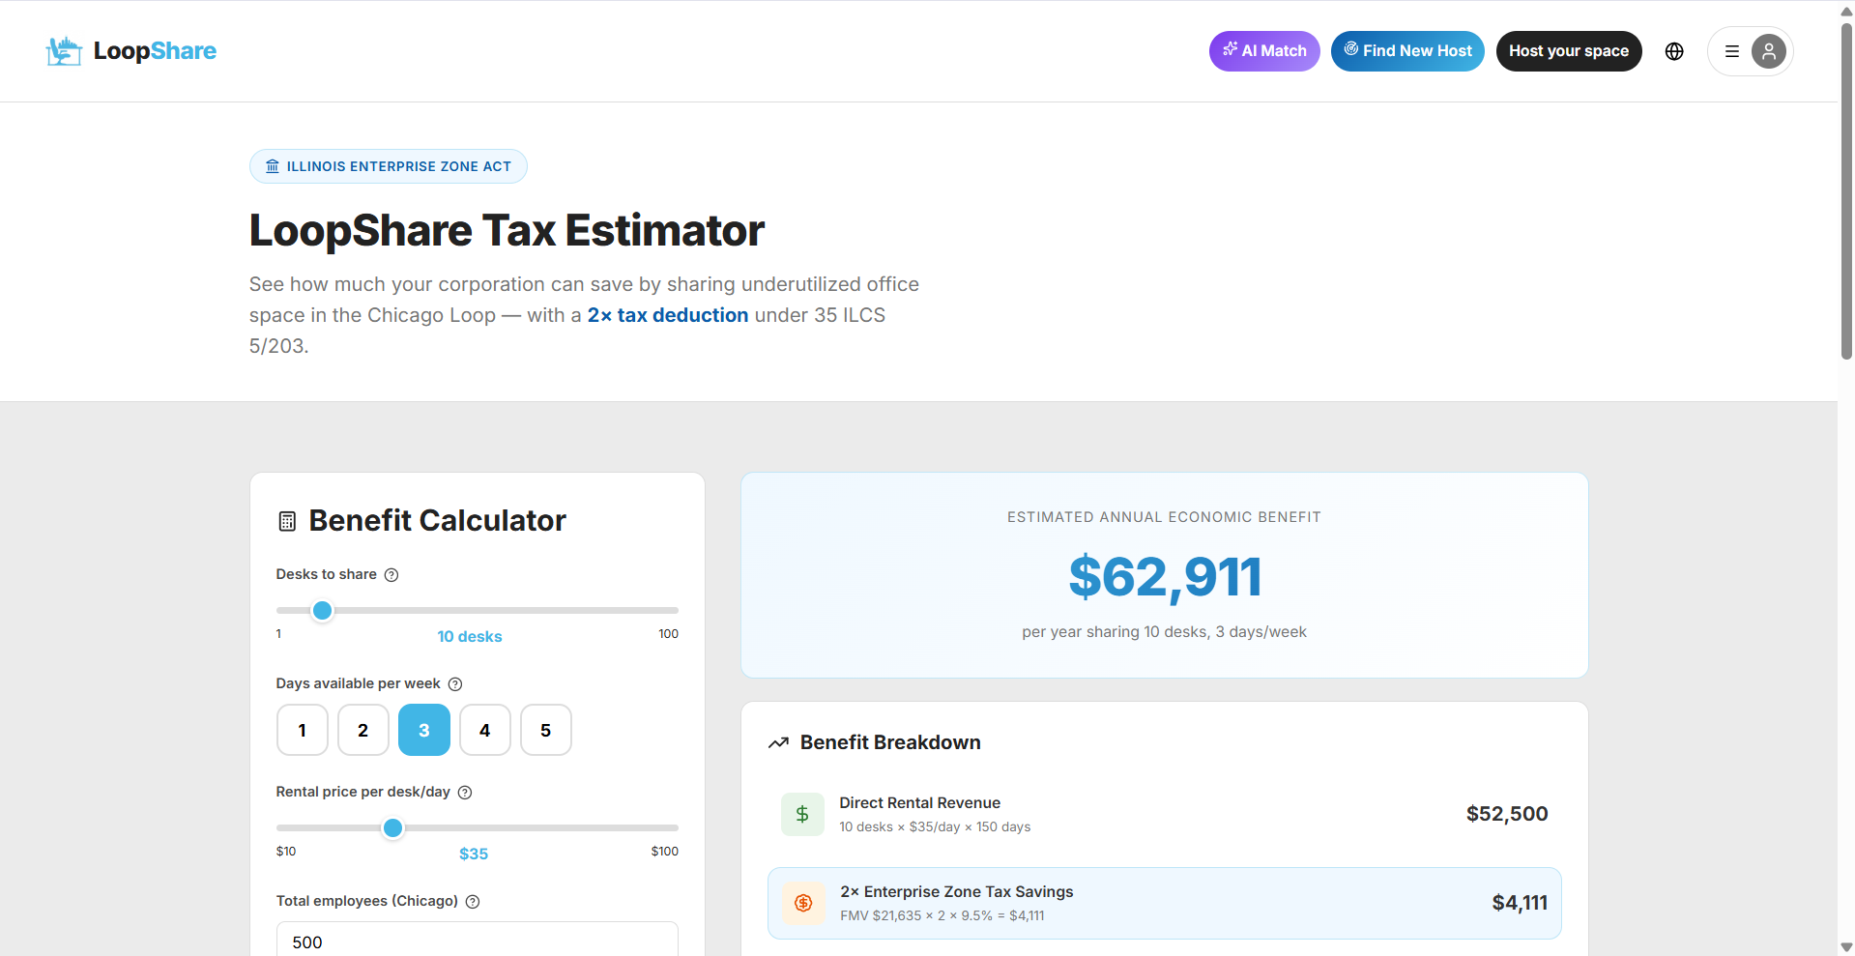The width and height of the screenshot is (1855, 956).
Task: Click the scrollbar down arrow
Action: click(x=1846, y=947)
